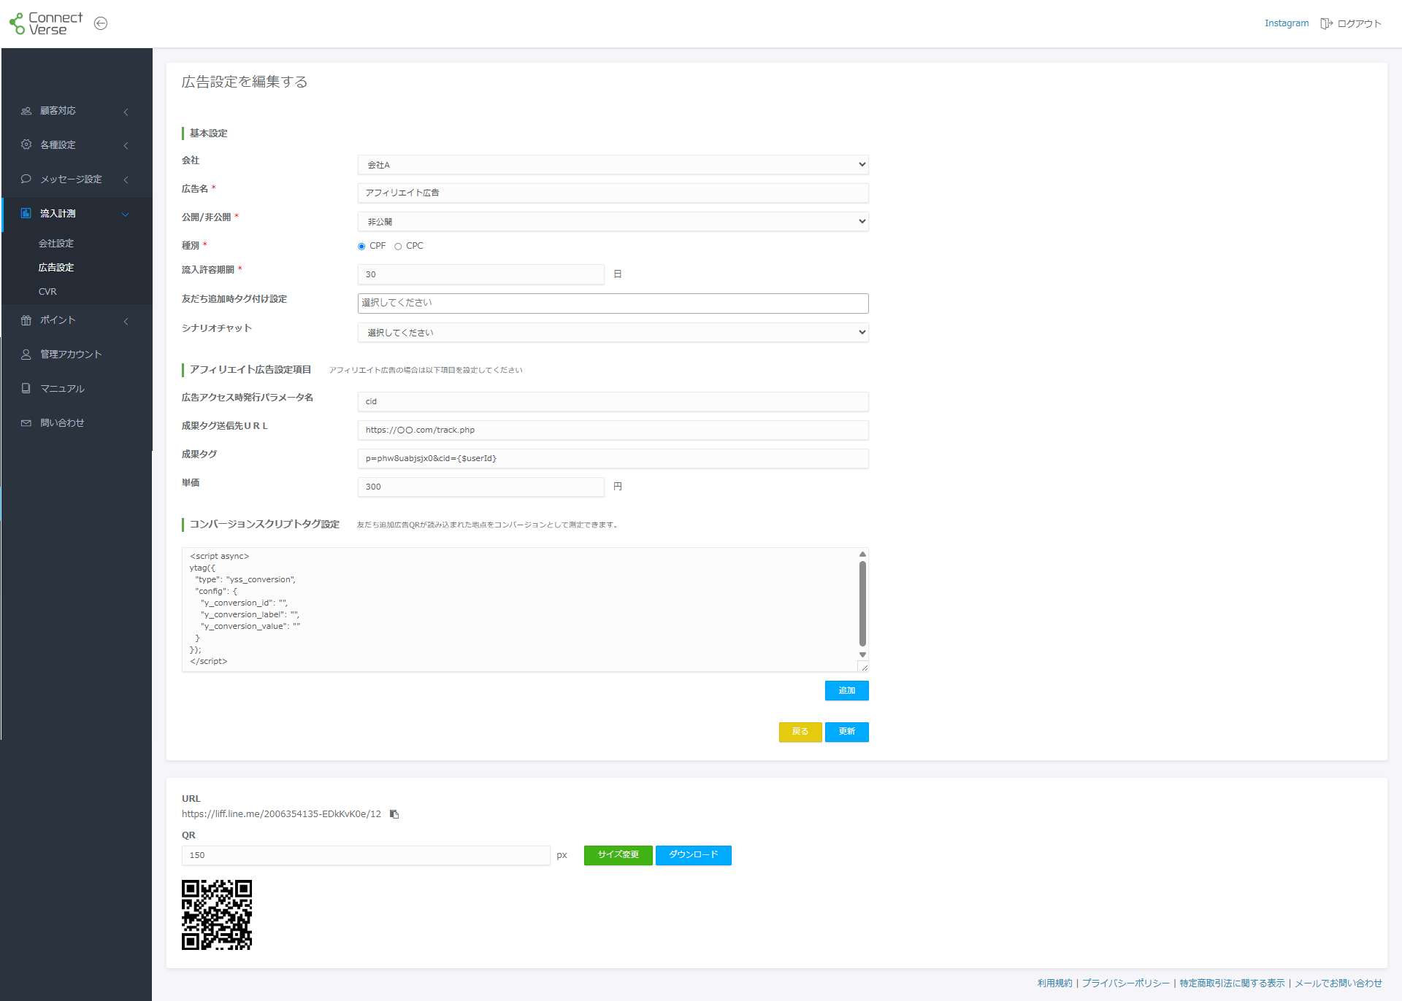Open 特定商取引法に関する表示 footer link
1402x1001 pixels.
click(x=1232, y=983)
